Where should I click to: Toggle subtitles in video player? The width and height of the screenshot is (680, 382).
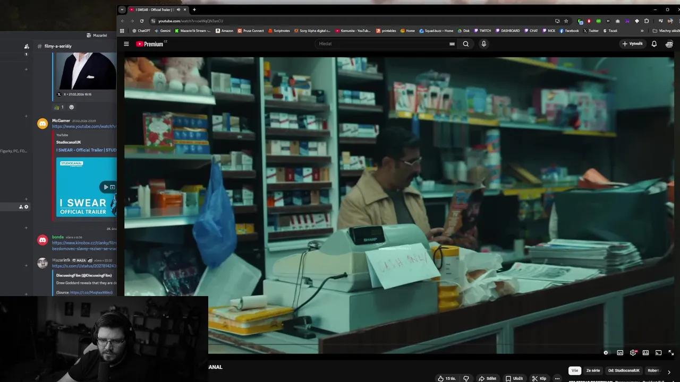(620, 353)
